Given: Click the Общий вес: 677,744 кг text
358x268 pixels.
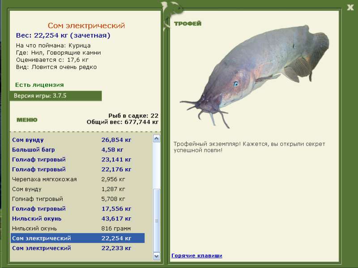Looking at the screenshot, I should [123, 122].
